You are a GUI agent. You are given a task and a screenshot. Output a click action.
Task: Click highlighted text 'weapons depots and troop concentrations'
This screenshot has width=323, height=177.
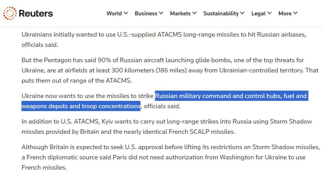81,106
